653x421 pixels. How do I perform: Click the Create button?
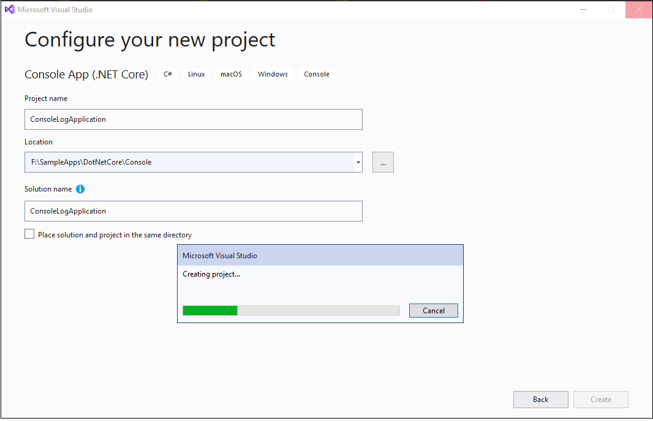[601, 400]
